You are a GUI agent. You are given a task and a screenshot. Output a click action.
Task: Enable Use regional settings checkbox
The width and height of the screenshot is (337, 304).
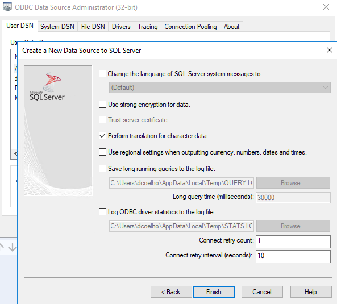102,152
